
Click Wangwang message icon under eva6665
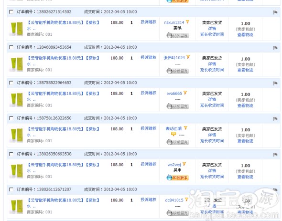[177, 106]
